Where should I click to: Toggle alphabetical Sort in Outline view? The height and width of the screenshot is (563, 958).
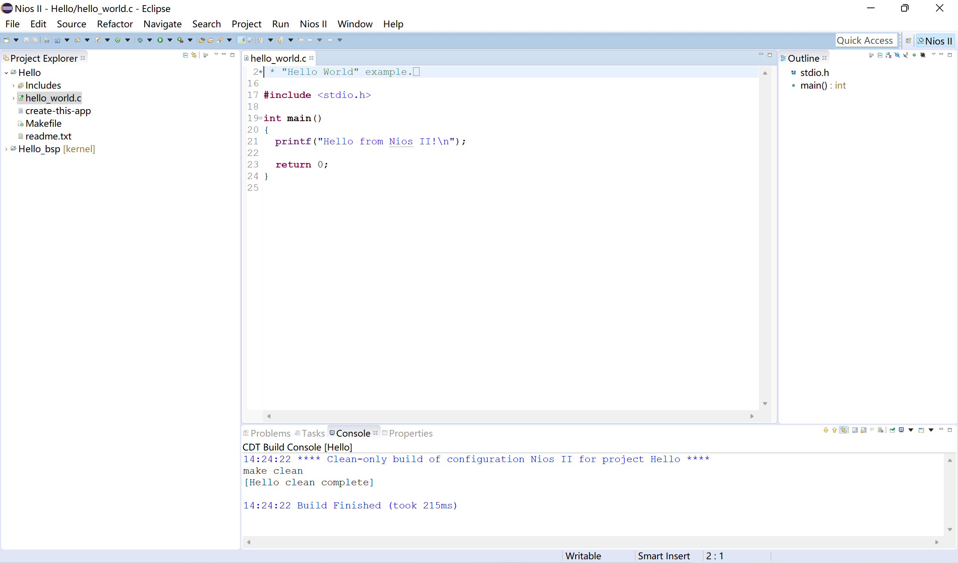pyautogui.click(x=888, y=55)
